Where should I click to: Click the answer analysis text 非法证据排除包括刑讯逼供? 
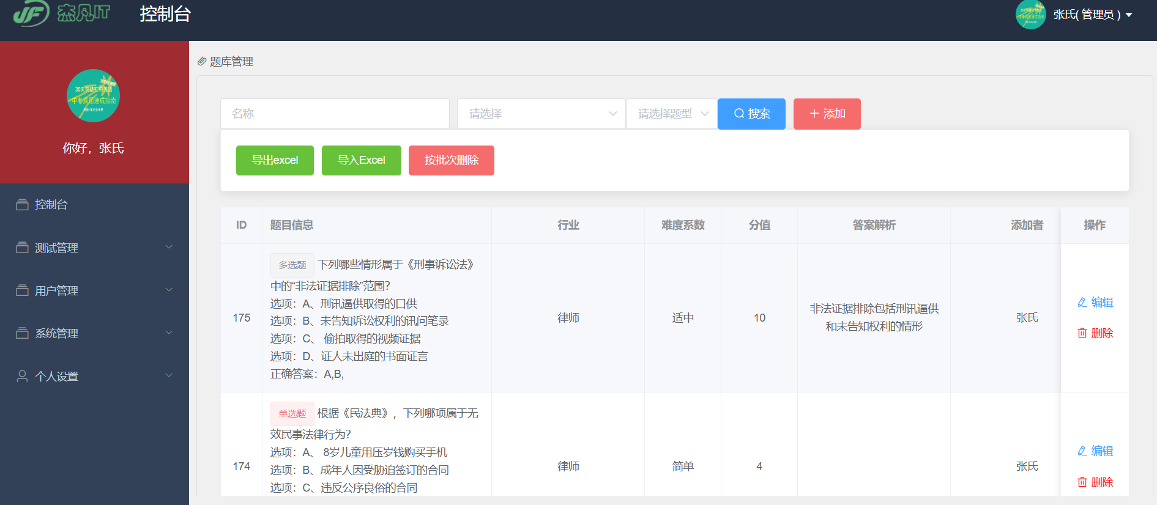click(x=874, y=309)
